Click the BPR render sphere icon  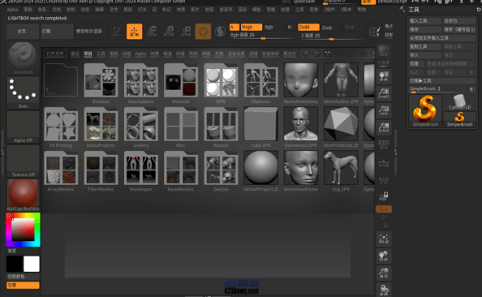384,51
